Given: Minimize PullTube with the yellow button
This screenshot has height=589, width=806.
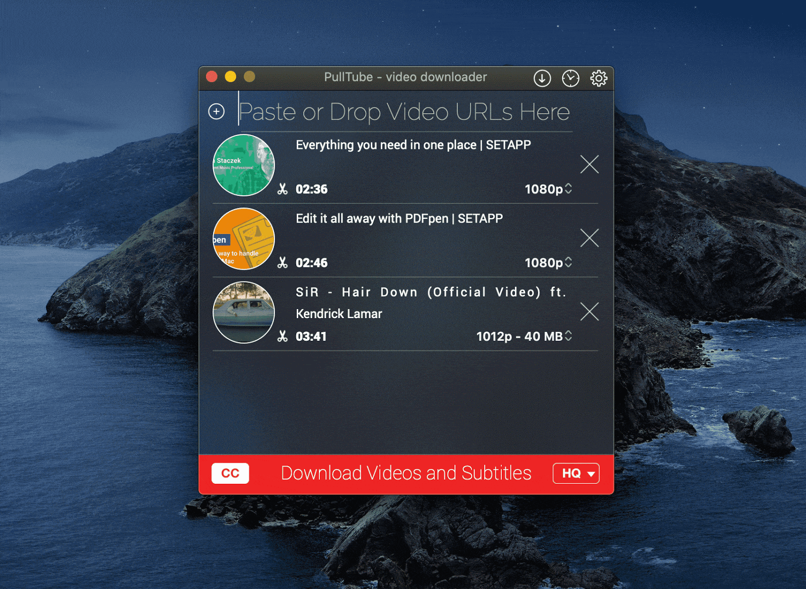Looking at the screenshot, I should [230, 77].
